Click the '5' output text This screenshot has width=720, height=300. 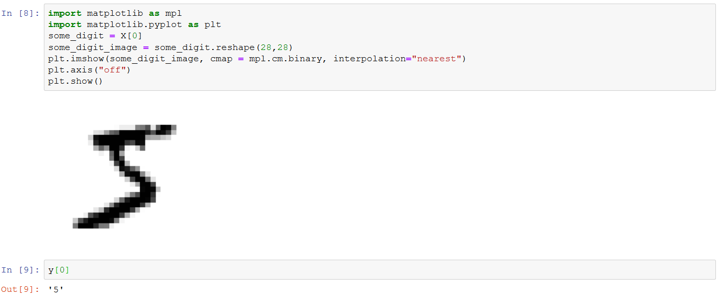(x=56, y=289)
